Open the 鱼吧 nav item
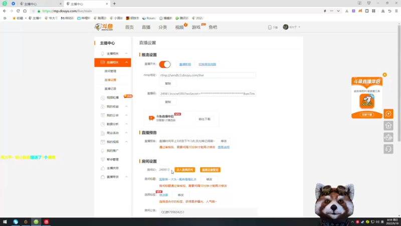The height and width of the screenshot is (226, 401). pyautogui.click(x=213, y=27)
